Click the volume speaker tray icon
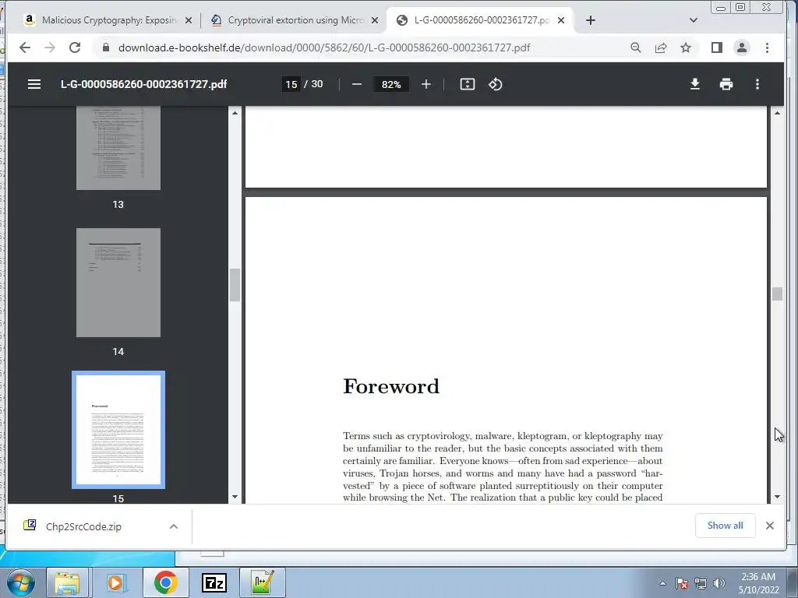The height and width of the screenshot is (598, 798). point(719,583)
